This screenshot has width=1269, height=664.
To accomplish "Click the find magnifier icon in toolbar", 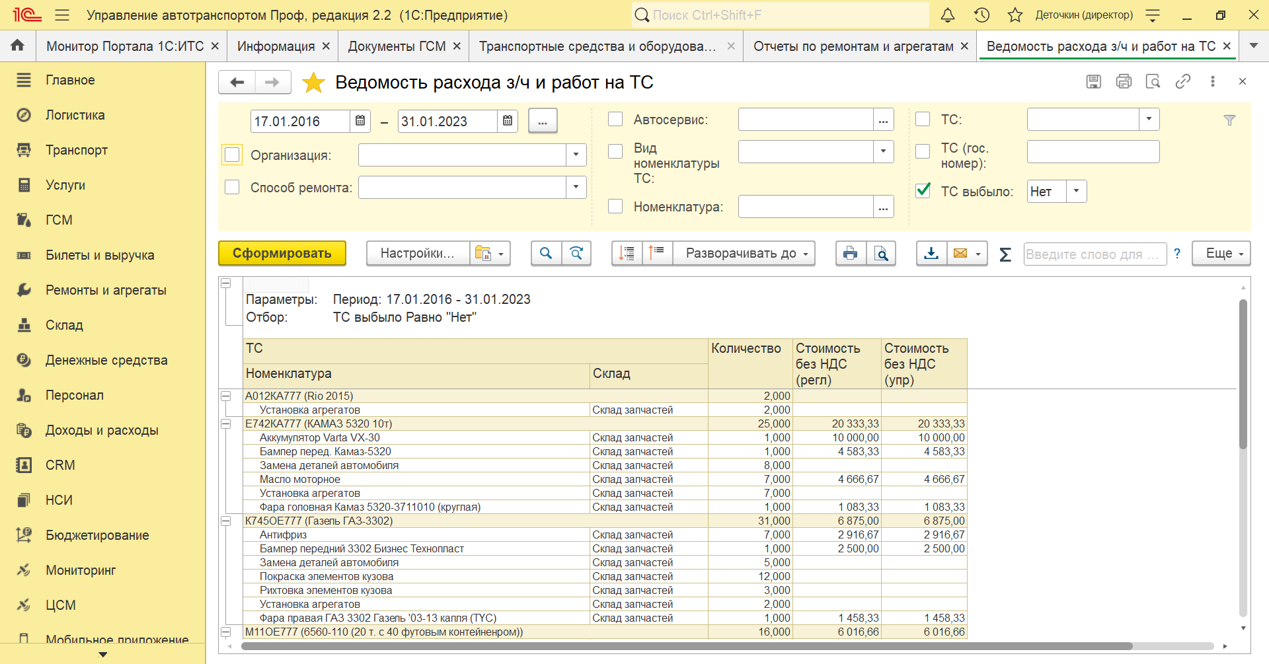I will click(546, 254).
